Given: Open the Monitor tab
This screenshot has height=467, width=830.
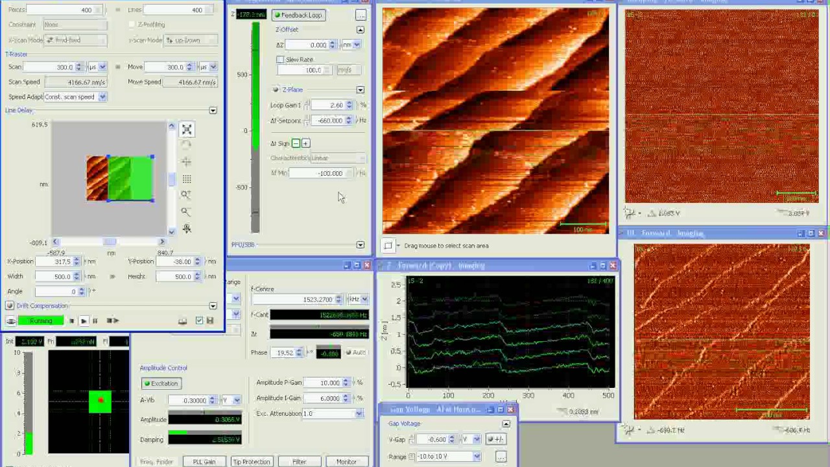Looking at the screenshot, I should click(346, 462).
